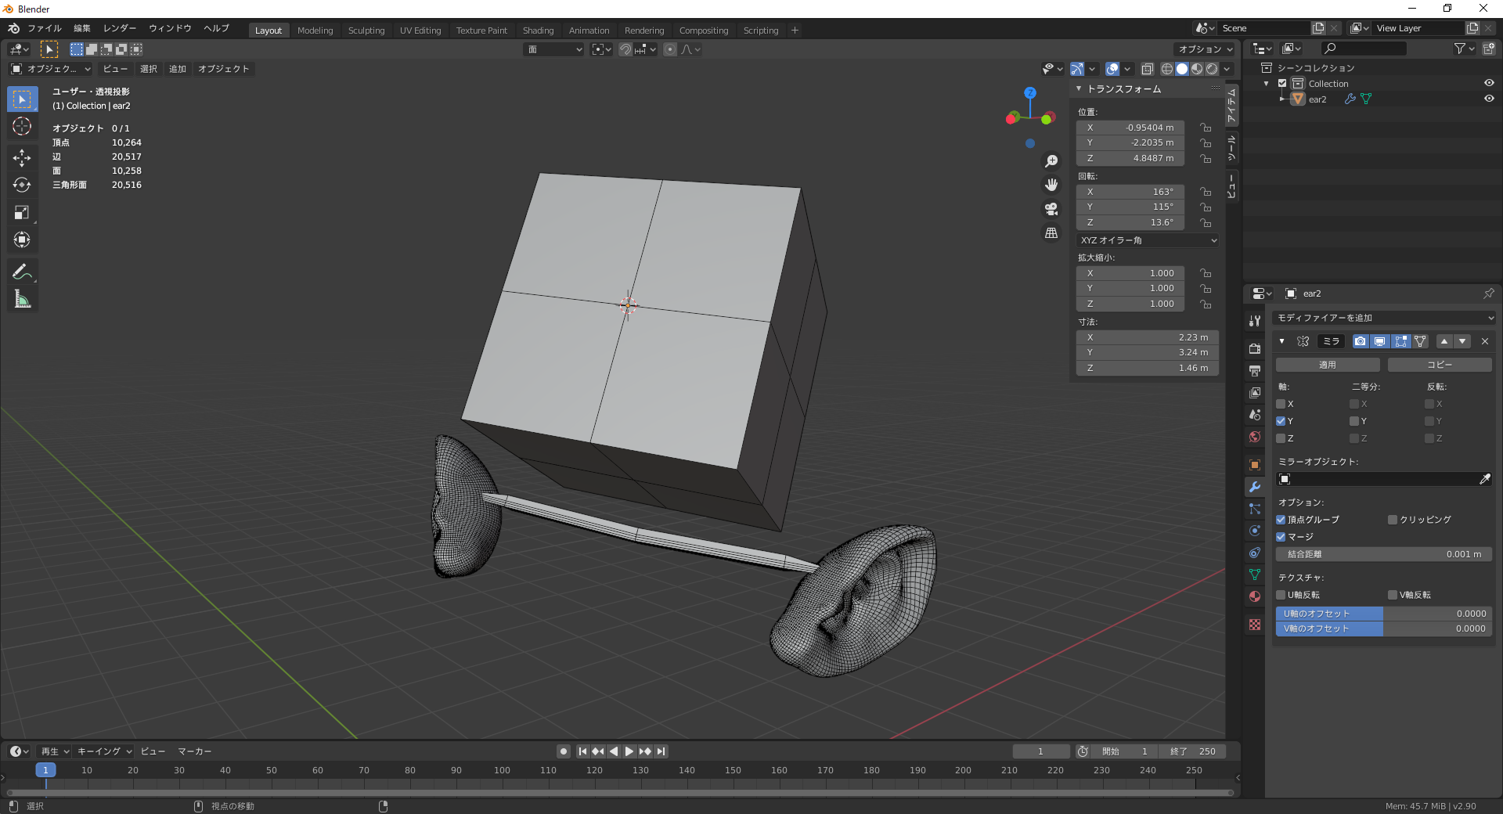1503x814 pixels.
Task: Open the Object mode dropdown
Action: pos(50,69)
